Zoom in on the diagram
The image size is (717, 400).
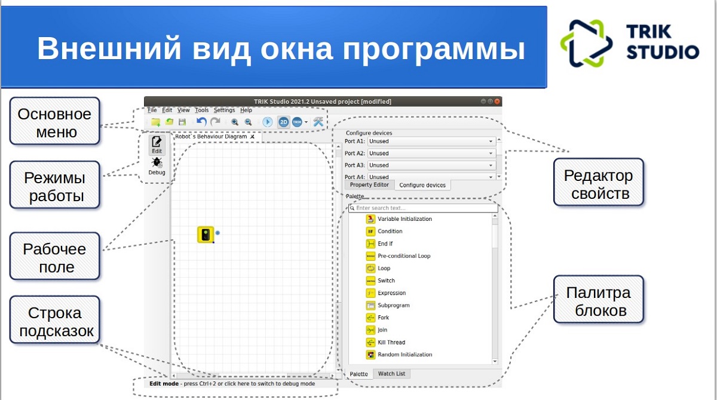pyautogui.click(x=235, y=122)
